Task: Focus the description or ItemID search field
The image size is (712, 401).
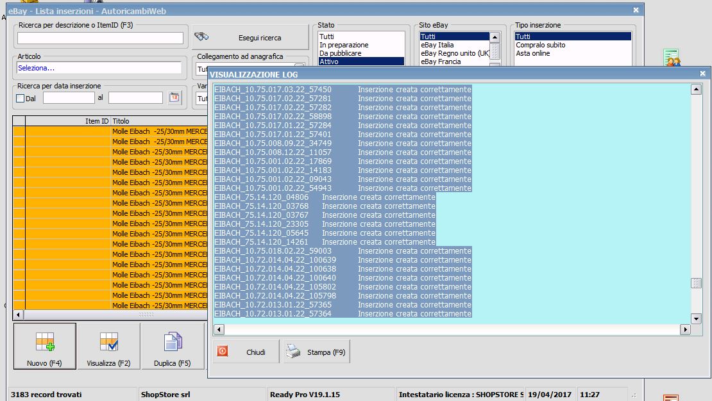Action: click(100, 38)
